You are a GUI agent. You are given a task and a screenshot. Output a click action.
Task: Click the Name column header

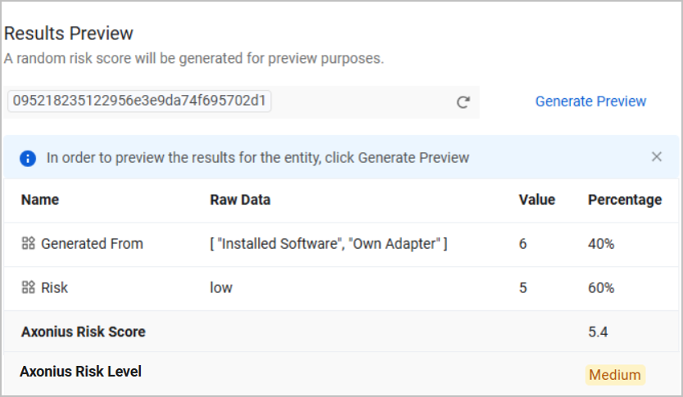(40, 200)
